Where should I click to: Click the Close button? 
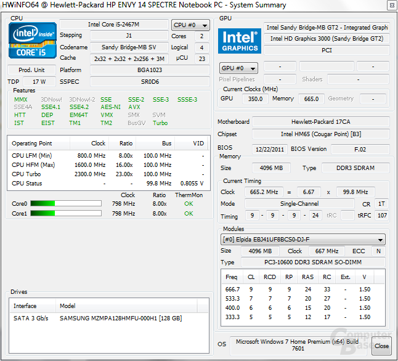tap(381, 346)
